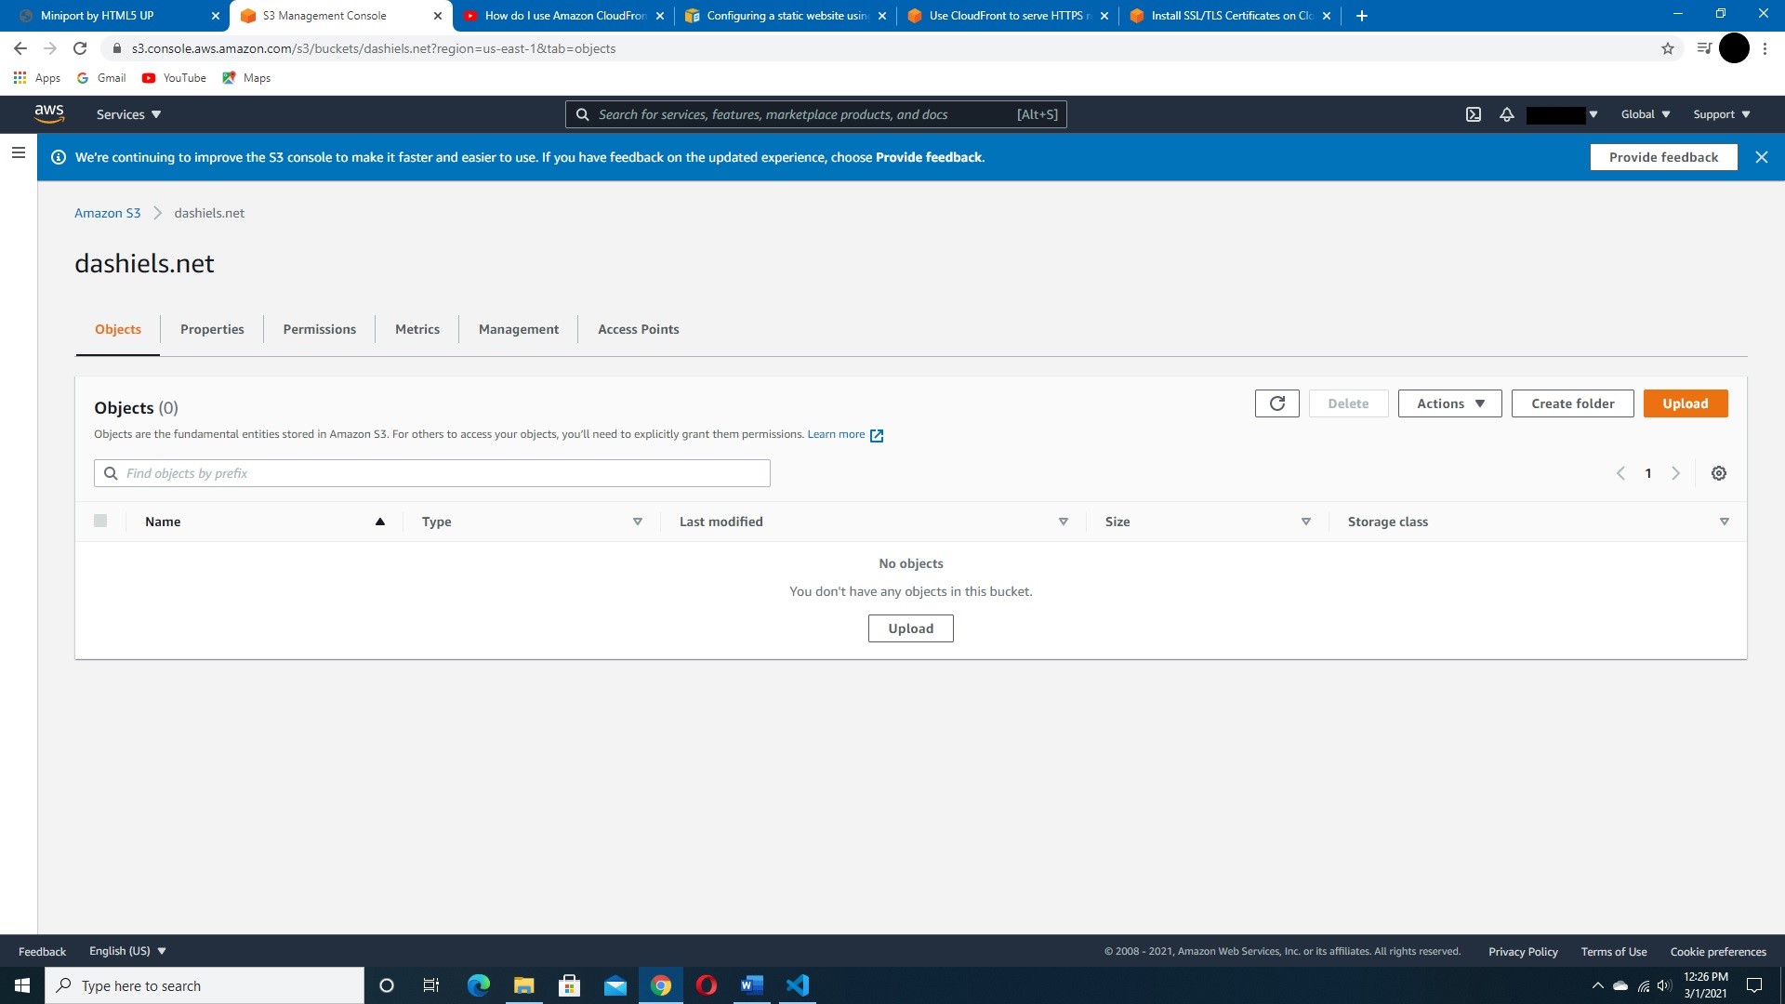Viewport: 1785px width, 1004px height.
Task: Open Visual Studio Code from the taskbar
Action: (x=797, y=985)
